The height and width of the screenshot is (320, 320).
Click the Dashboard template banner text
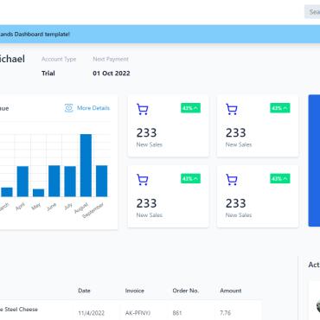(x=35, y=34)
